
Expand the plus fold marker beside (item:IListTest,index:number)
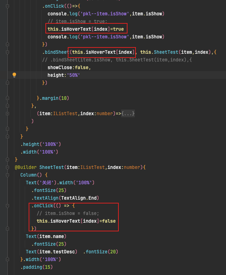[x=8, y=114]
